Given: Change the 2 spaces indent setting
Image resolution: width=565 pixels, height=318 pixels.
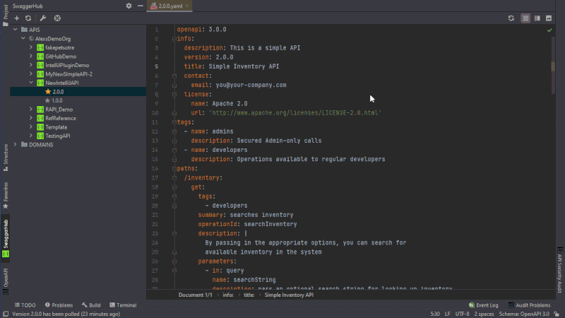Looking at the screenshot, I should point(484,314).
